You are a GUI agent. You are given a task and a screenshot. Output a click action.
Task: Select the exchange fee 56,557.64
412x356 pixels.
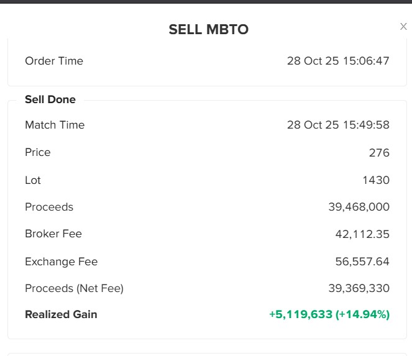(362, 262)
